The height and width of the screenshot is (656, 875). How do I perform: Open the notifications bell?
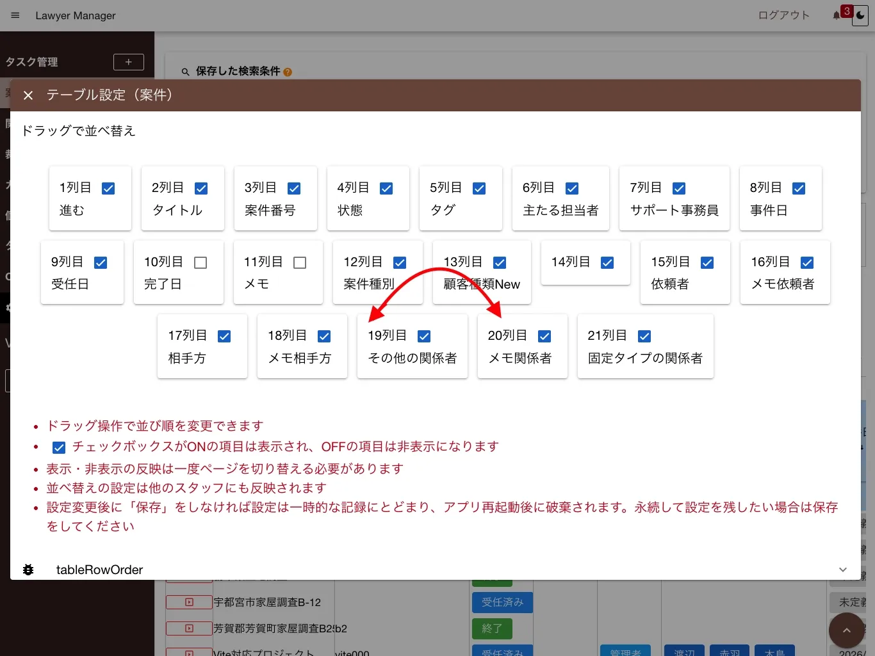click(x=837, y=15)
